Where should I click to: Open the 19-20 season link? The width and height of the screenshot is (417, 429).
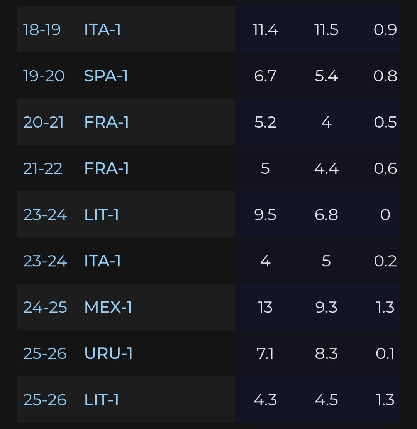click(x=44, y=76)
